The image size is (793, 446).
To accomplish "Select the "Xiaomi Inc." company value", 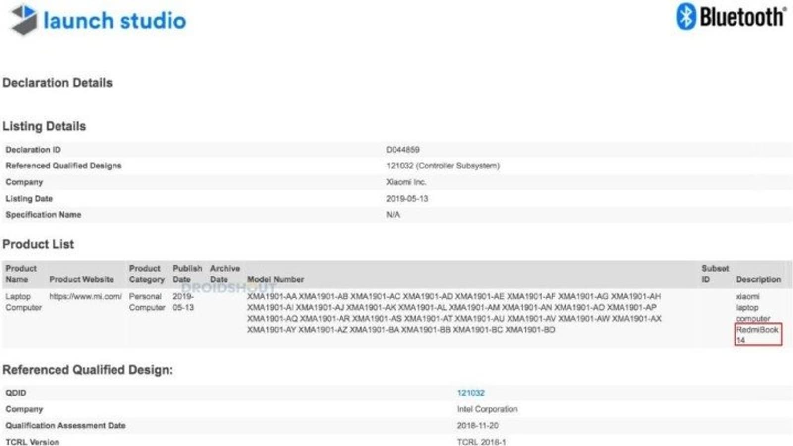I will [406, 182].
